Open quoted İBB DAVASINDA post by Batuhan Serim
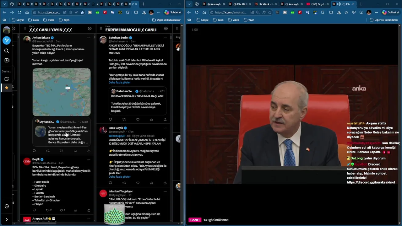 click(x=138, y=101)
